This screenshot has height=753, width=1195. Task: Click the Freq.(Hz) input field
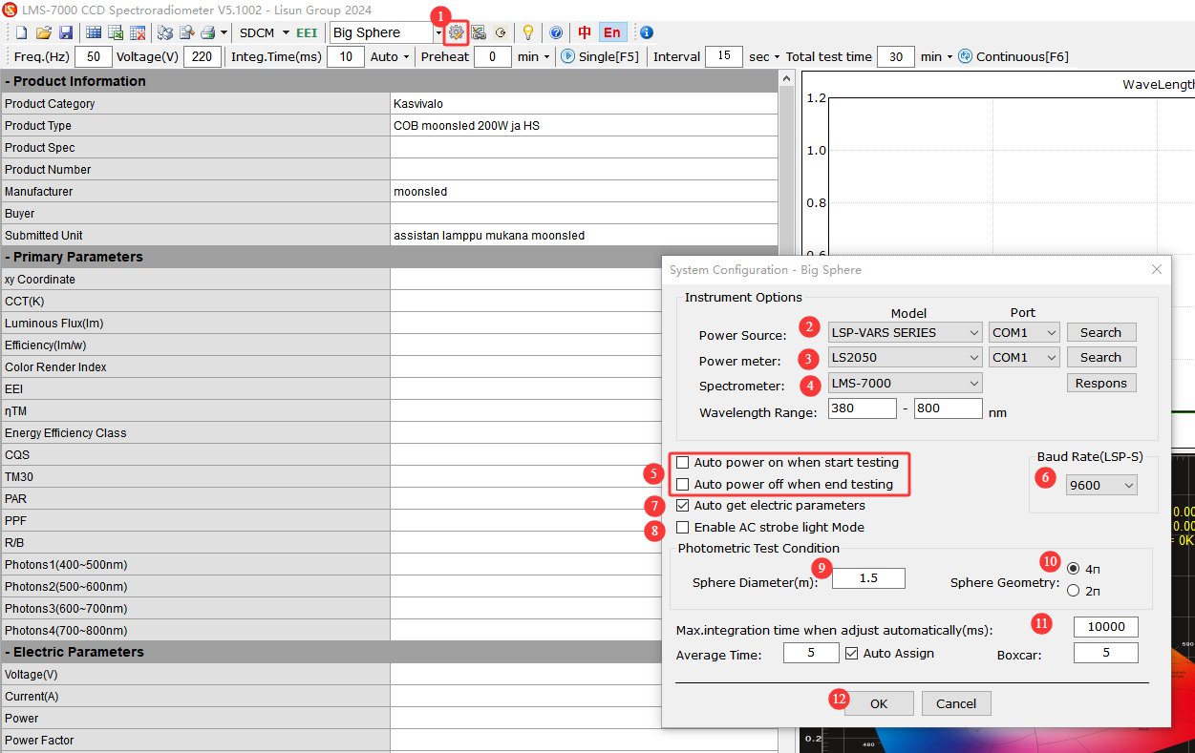click(93, 56)
